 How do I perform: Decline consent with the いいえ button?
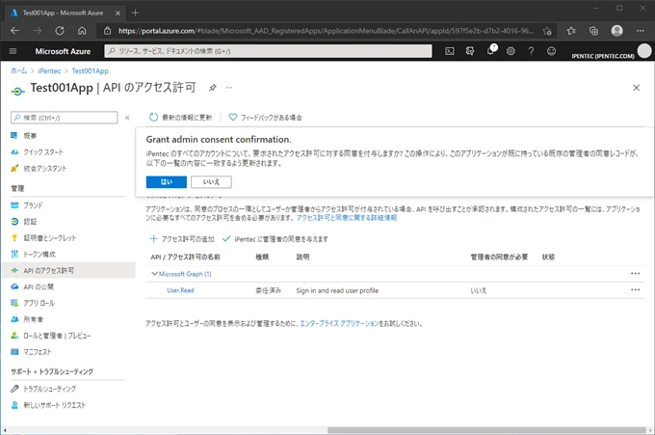211,182
